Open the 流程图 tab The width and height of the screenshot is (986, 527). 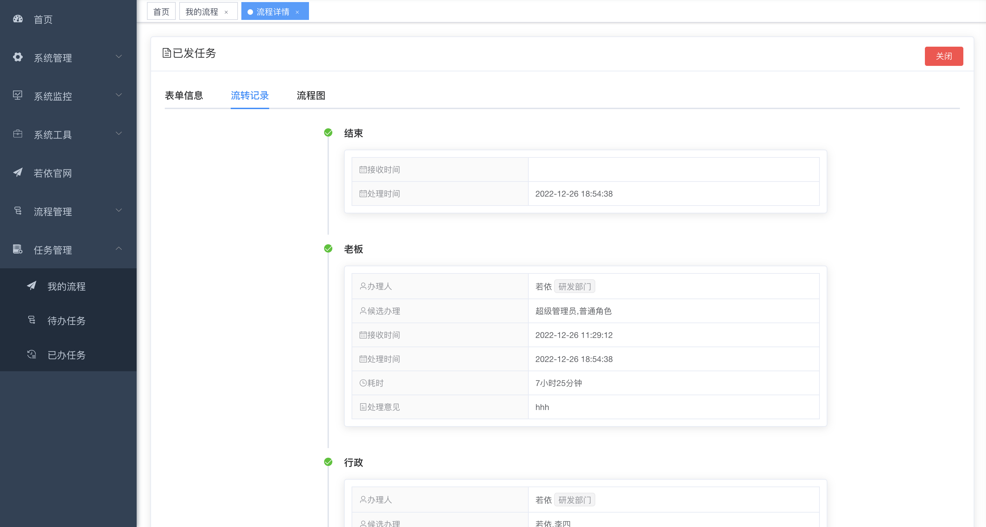tap(310, 96)
